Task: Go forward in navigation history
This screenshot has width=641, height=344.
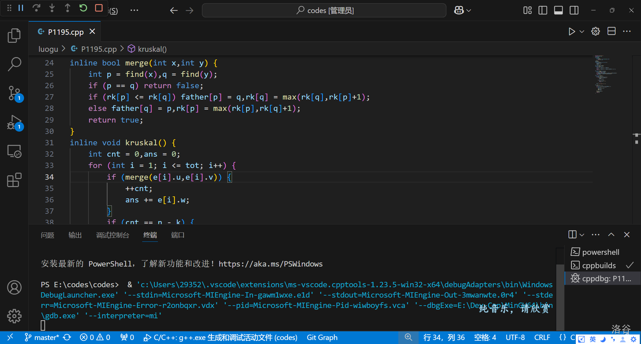Action: (190, 10)
